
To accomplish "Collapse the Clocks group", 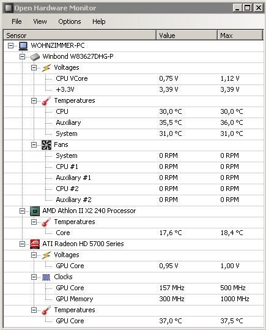I will point(34,277).
